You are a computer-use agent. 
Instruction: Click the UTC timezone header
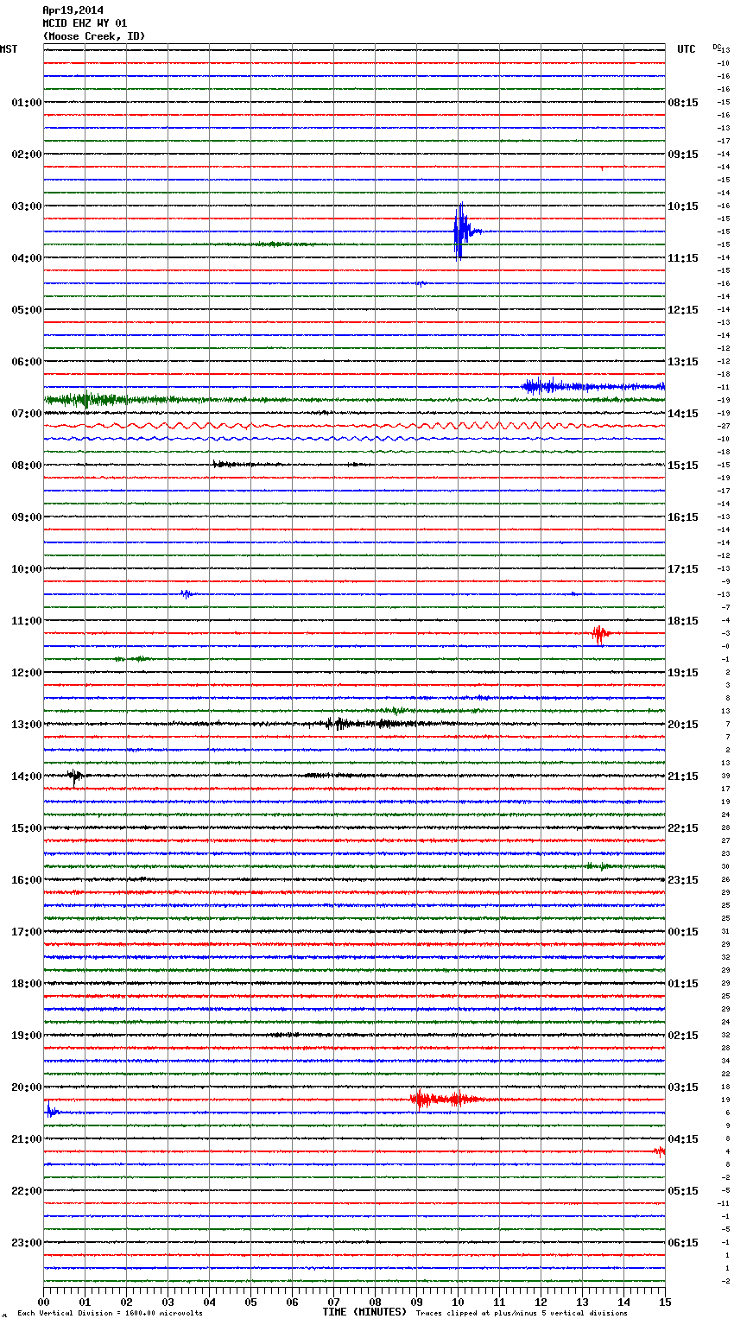(x=687, y=49)
